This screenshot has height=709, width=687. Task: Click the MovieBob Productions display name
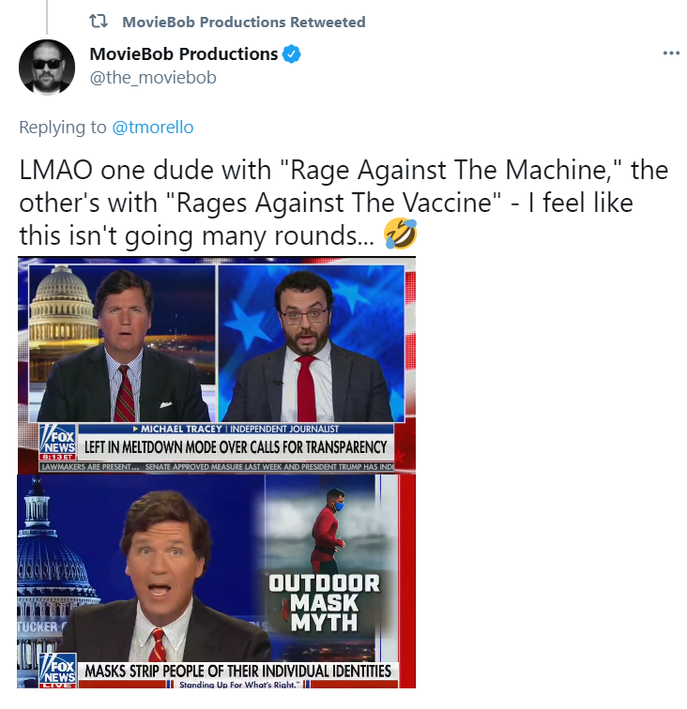(184, 53)
